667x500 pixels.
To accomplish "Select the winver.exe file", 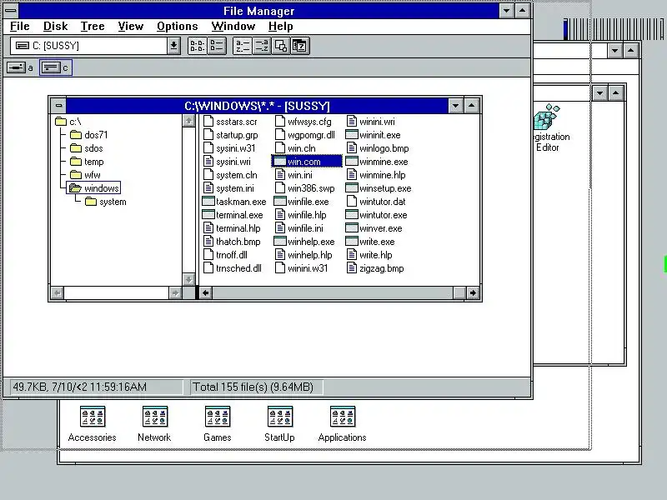I will pos(374,228).
